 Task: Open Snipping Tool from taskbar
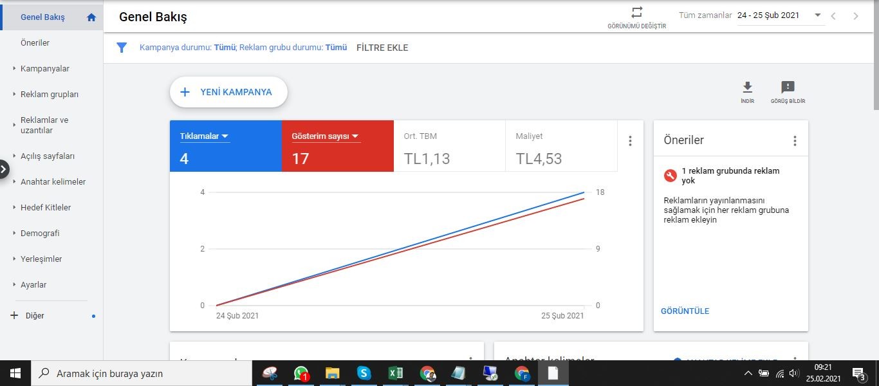[x=270, y=373]
